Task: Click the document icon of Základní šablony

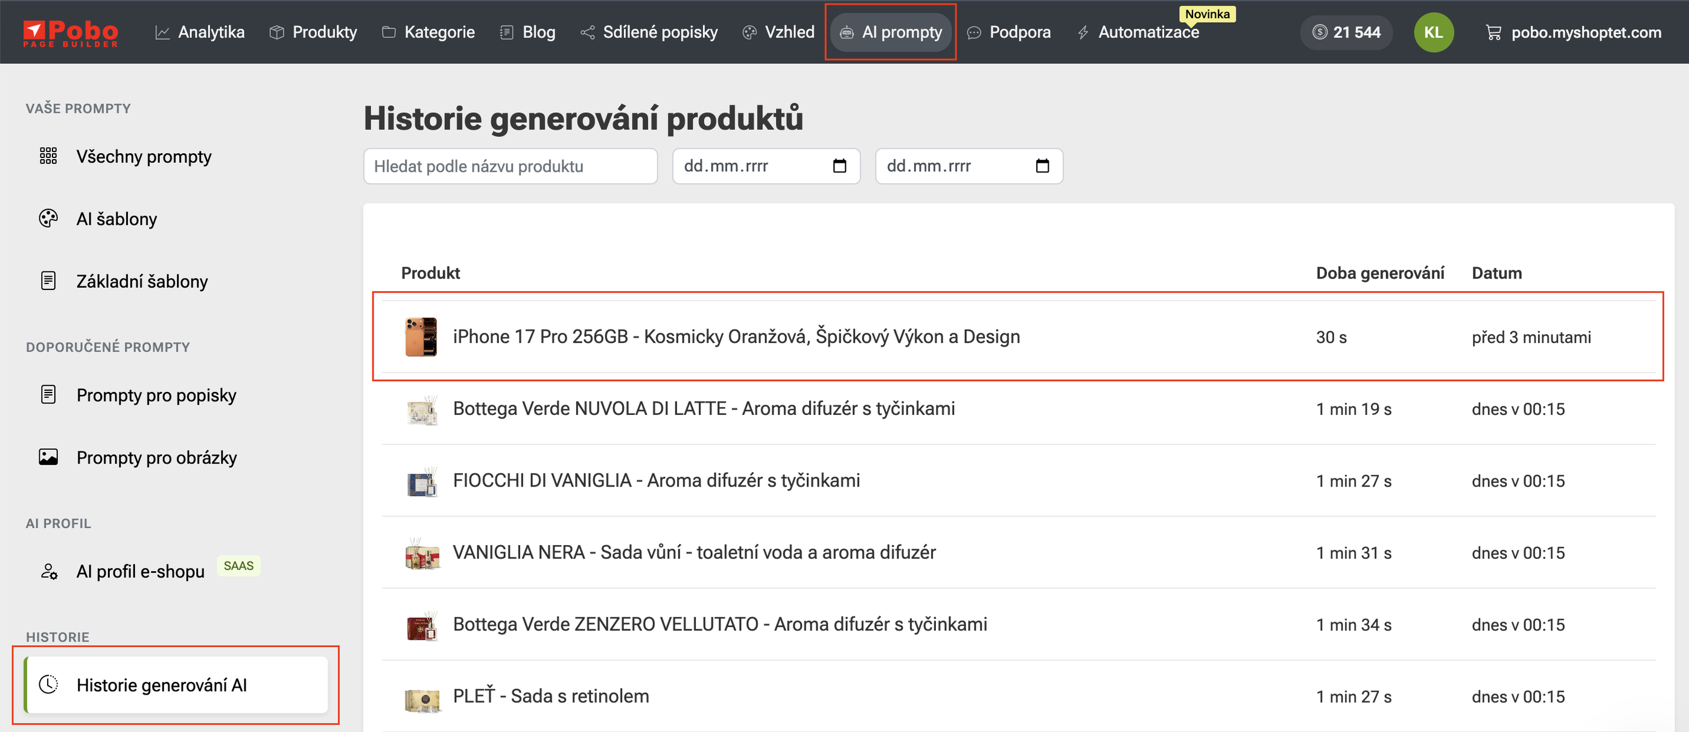Action: click(x=48, y=280)
